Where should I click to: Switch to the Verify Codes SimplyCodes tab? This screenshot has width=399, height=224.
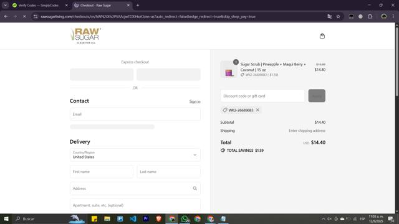[38, 6]
